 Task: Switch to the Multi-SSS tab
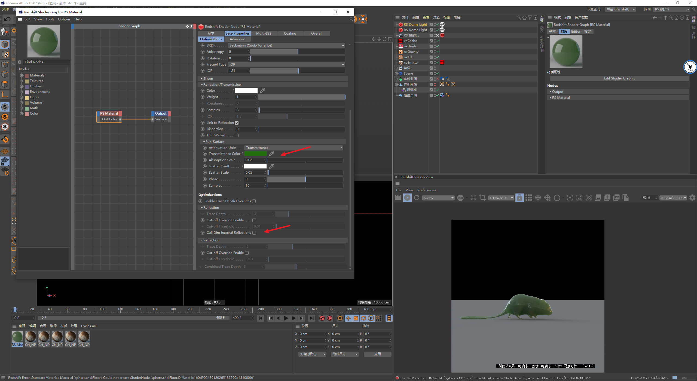[x=264, y=33]
